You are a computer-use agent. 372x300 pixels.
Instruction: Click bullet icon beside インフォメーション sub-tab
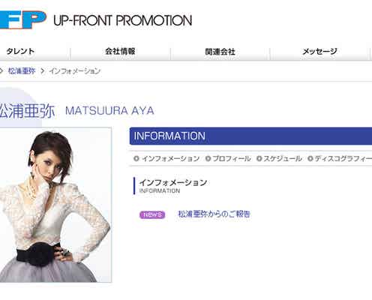[x=136, y=158]
